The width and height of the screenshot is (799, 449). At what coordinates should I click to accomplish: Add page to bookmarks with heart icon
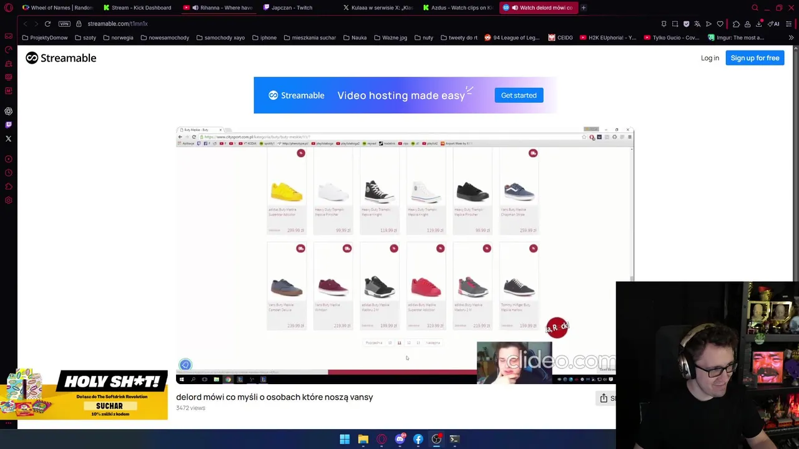click(720, 24)
